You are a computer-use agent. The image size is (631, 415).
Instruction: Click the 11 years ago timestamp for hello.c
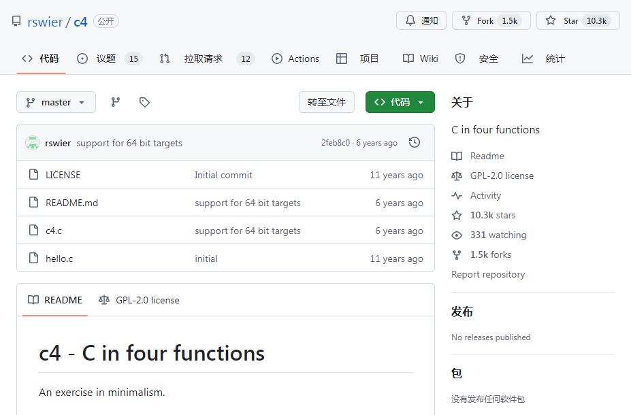(x=396, y=259)
